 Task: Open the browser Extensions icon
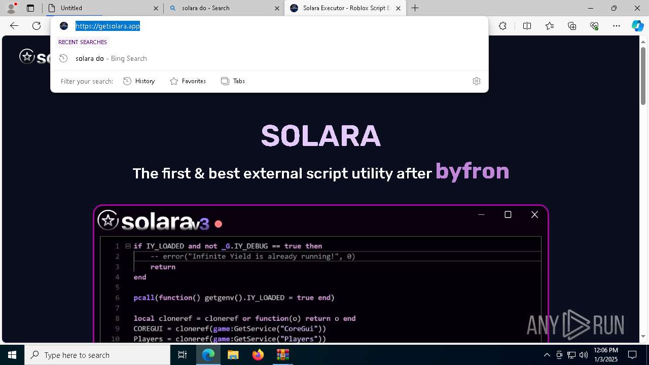(x=502, y=26)
